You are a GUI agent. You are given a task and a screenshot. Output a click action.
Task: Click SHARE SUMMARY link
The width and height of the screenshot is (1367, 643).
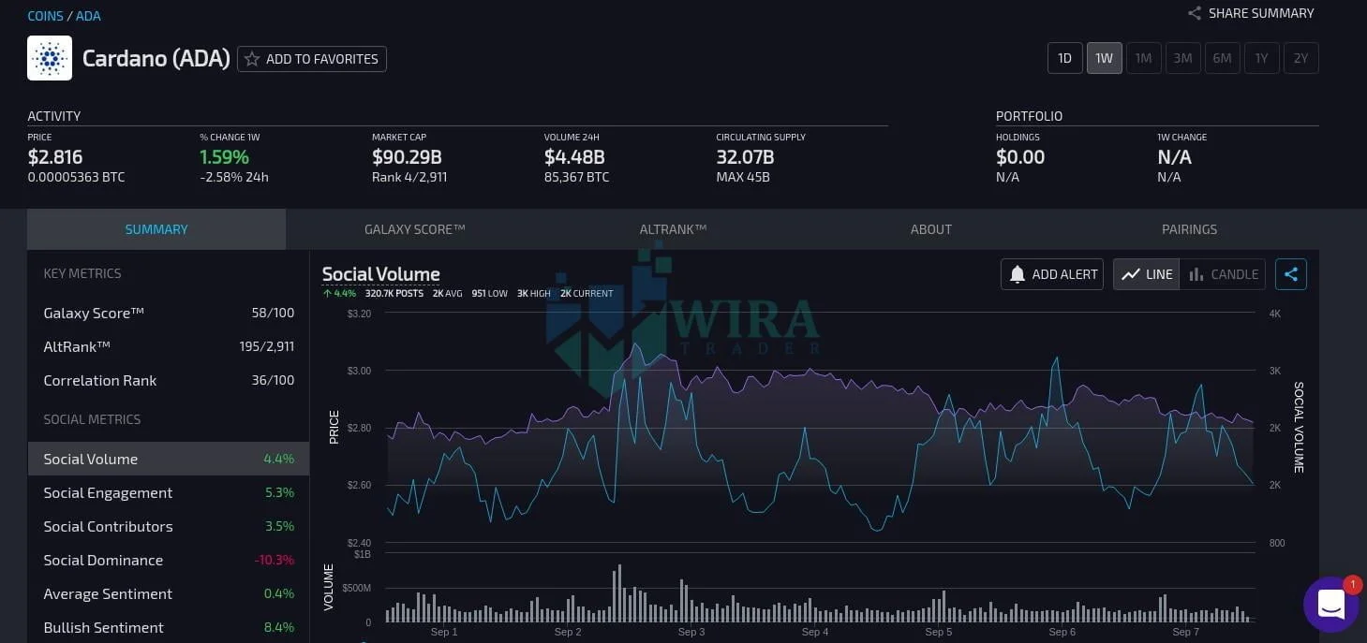click(1251, 13)
